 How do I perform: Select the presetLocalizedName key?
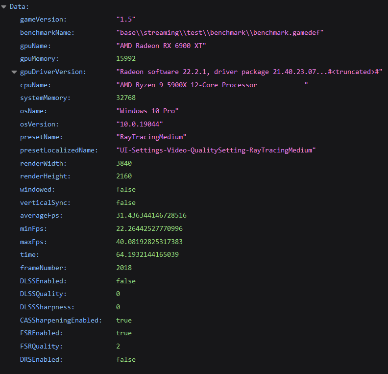(x=59, y=150)
